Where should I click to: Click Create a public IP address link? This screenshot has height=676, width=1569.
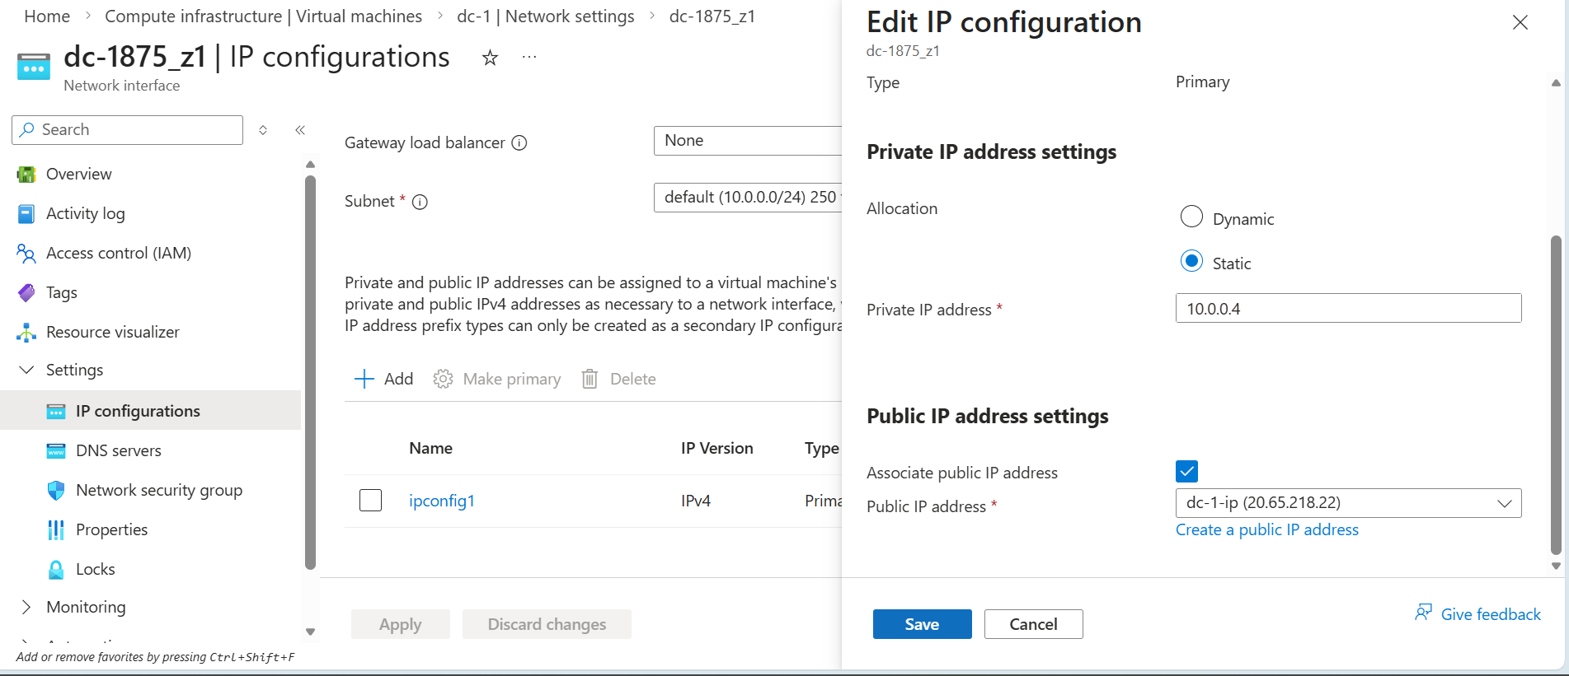(x=1266, y=529)
